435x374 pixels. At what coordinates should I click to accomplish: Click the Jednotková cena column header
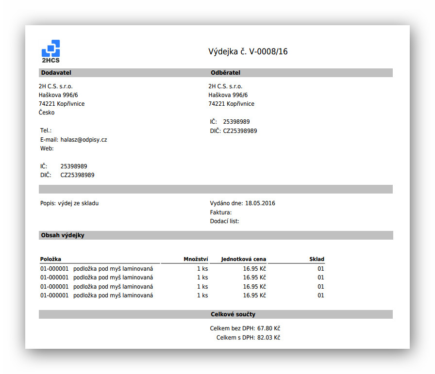(x=243, y=259)
